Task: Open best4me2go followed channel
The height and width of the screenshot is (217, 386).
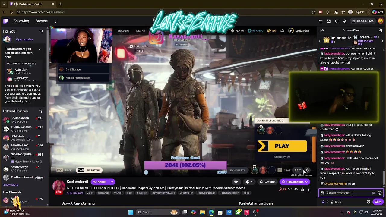Action: [x=24, y=169]
